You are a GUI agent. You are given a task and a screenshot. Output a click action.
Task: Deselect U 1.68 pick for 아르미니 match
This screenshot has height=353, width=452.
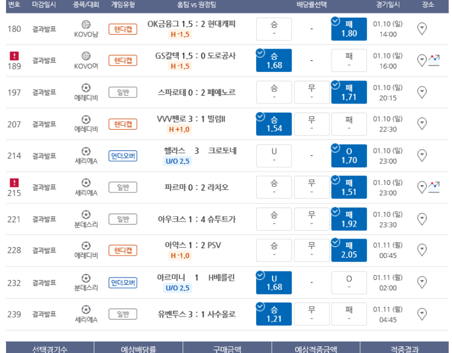[x=274, y=282]
